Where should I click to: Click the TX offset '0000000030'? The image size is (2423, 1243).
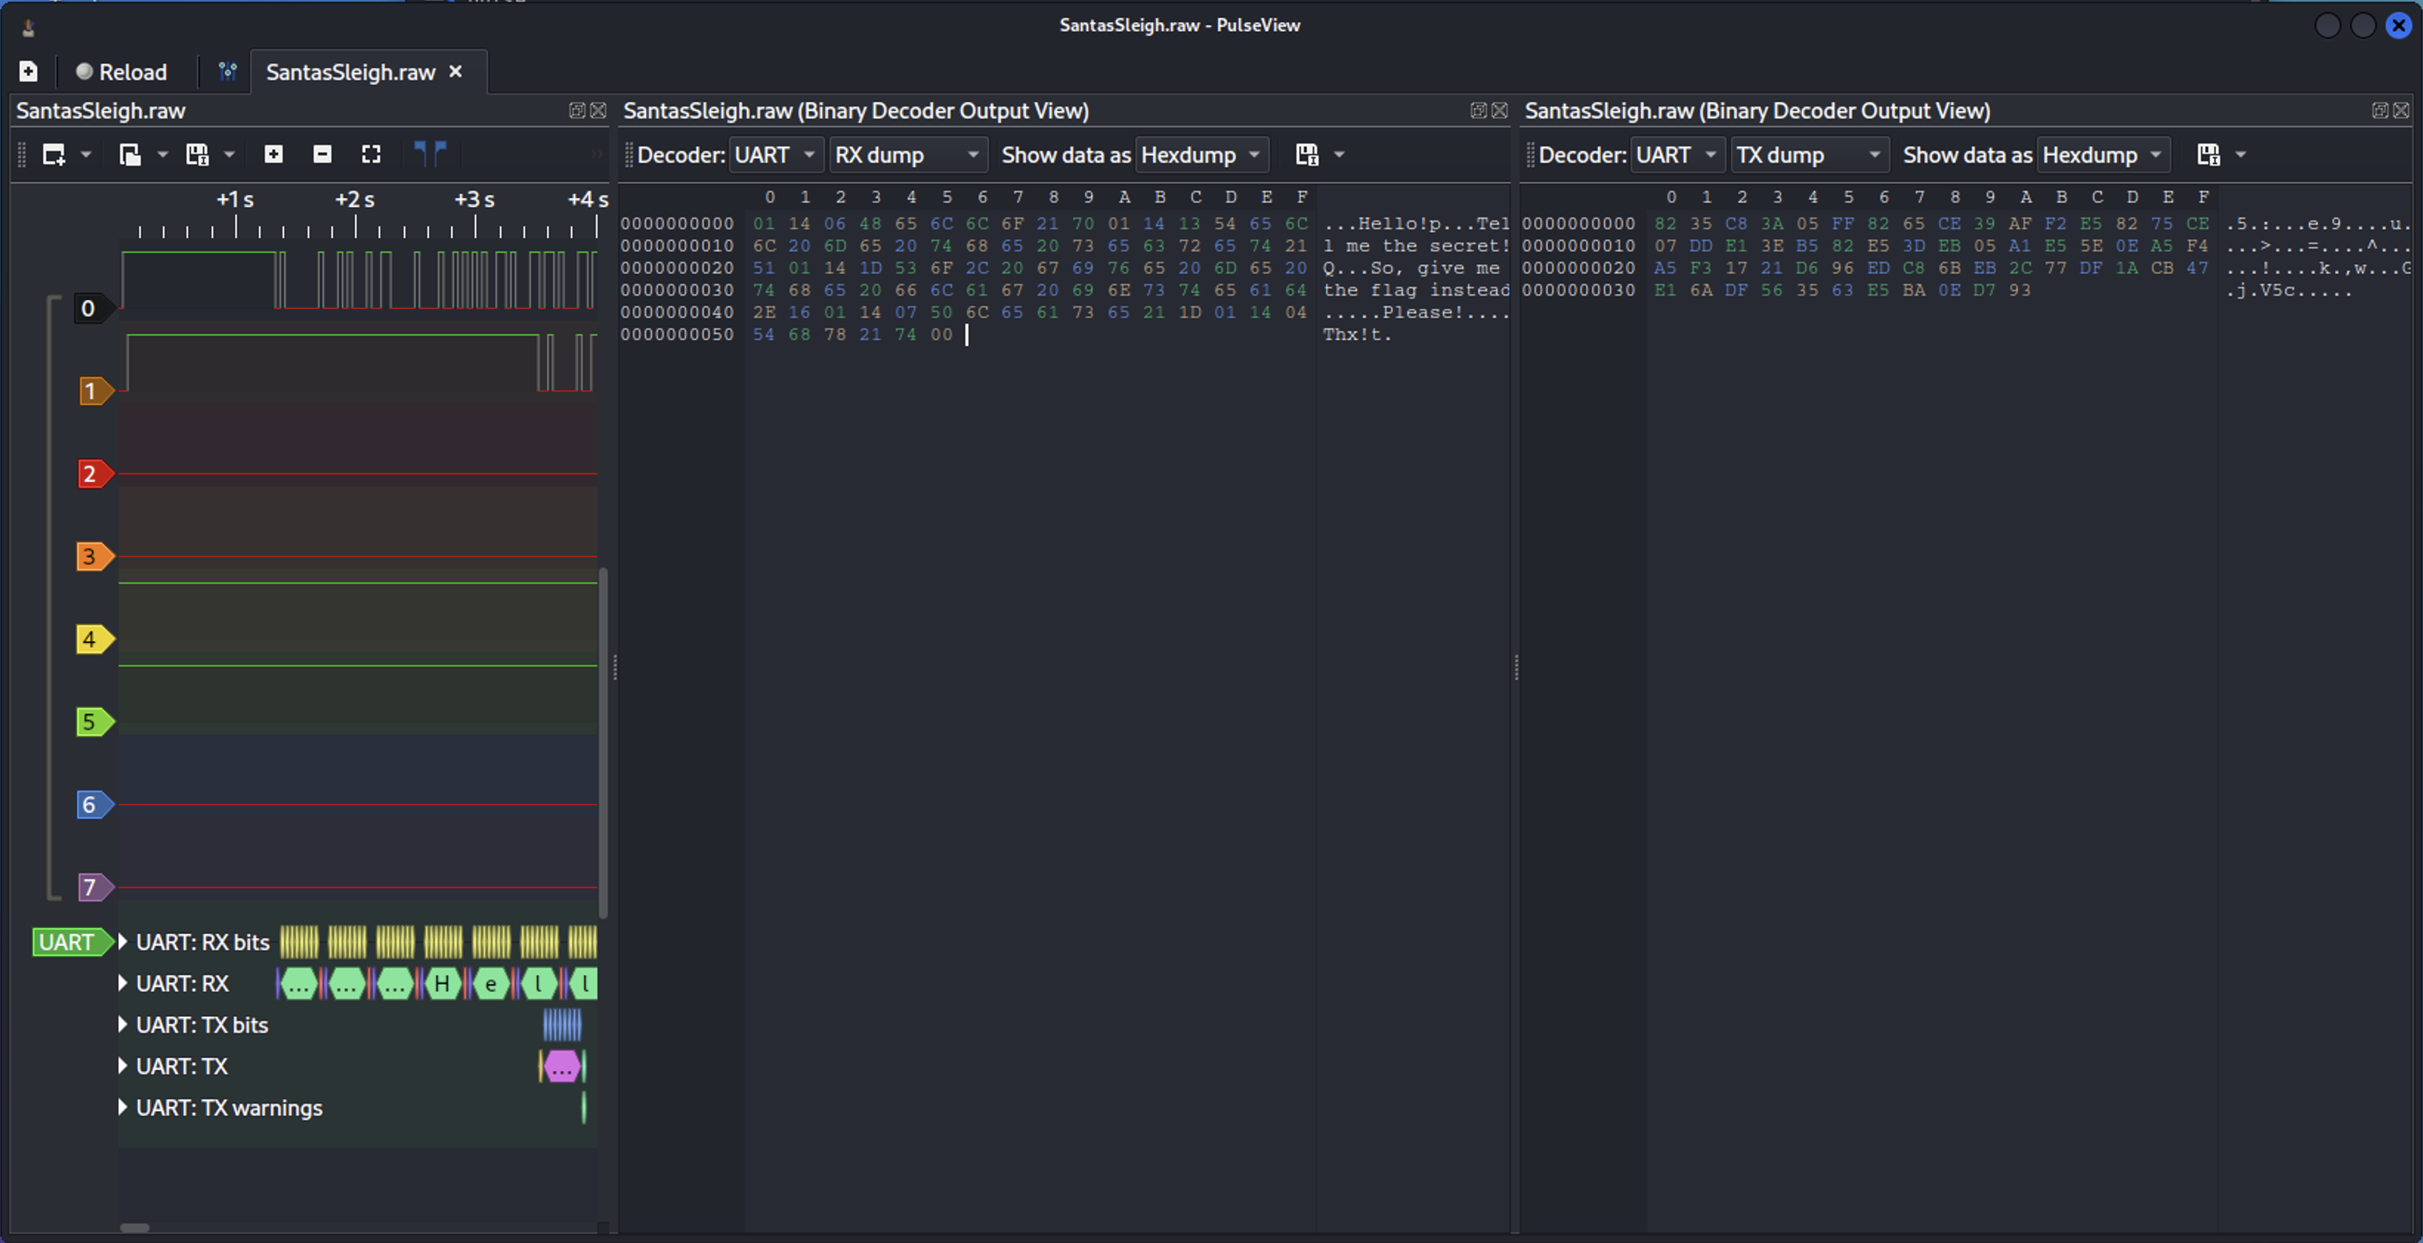point(1578,290)
